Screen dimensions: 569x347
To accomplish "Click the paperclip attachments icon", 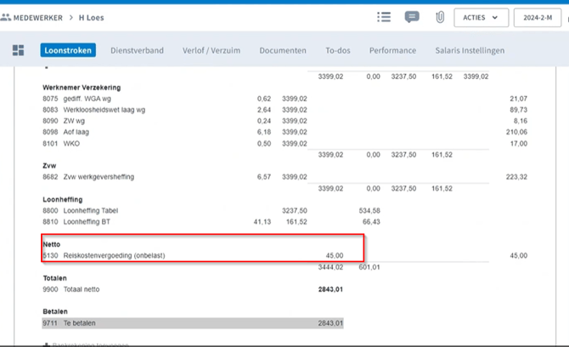I will [440, 17].
